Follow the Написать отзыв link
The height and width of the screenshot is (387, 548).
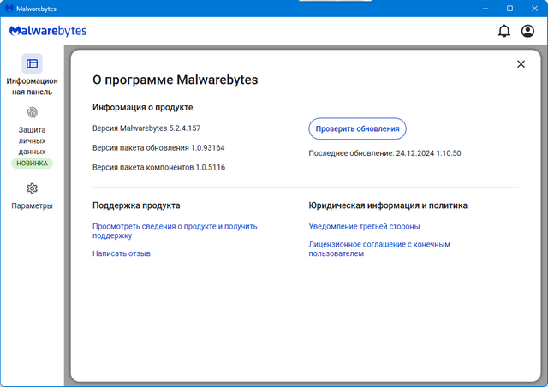click(x=122, y=253)
